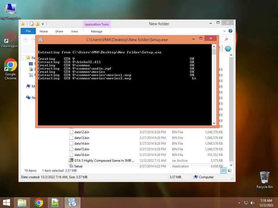The width and height of the screenshot is (278, 208).
Task: Open the File tab in Explorer
Action: 28,31
